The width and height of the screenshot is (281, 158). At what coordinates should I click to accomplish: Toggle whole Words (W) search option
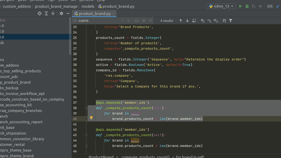click(x=144, y=21)
